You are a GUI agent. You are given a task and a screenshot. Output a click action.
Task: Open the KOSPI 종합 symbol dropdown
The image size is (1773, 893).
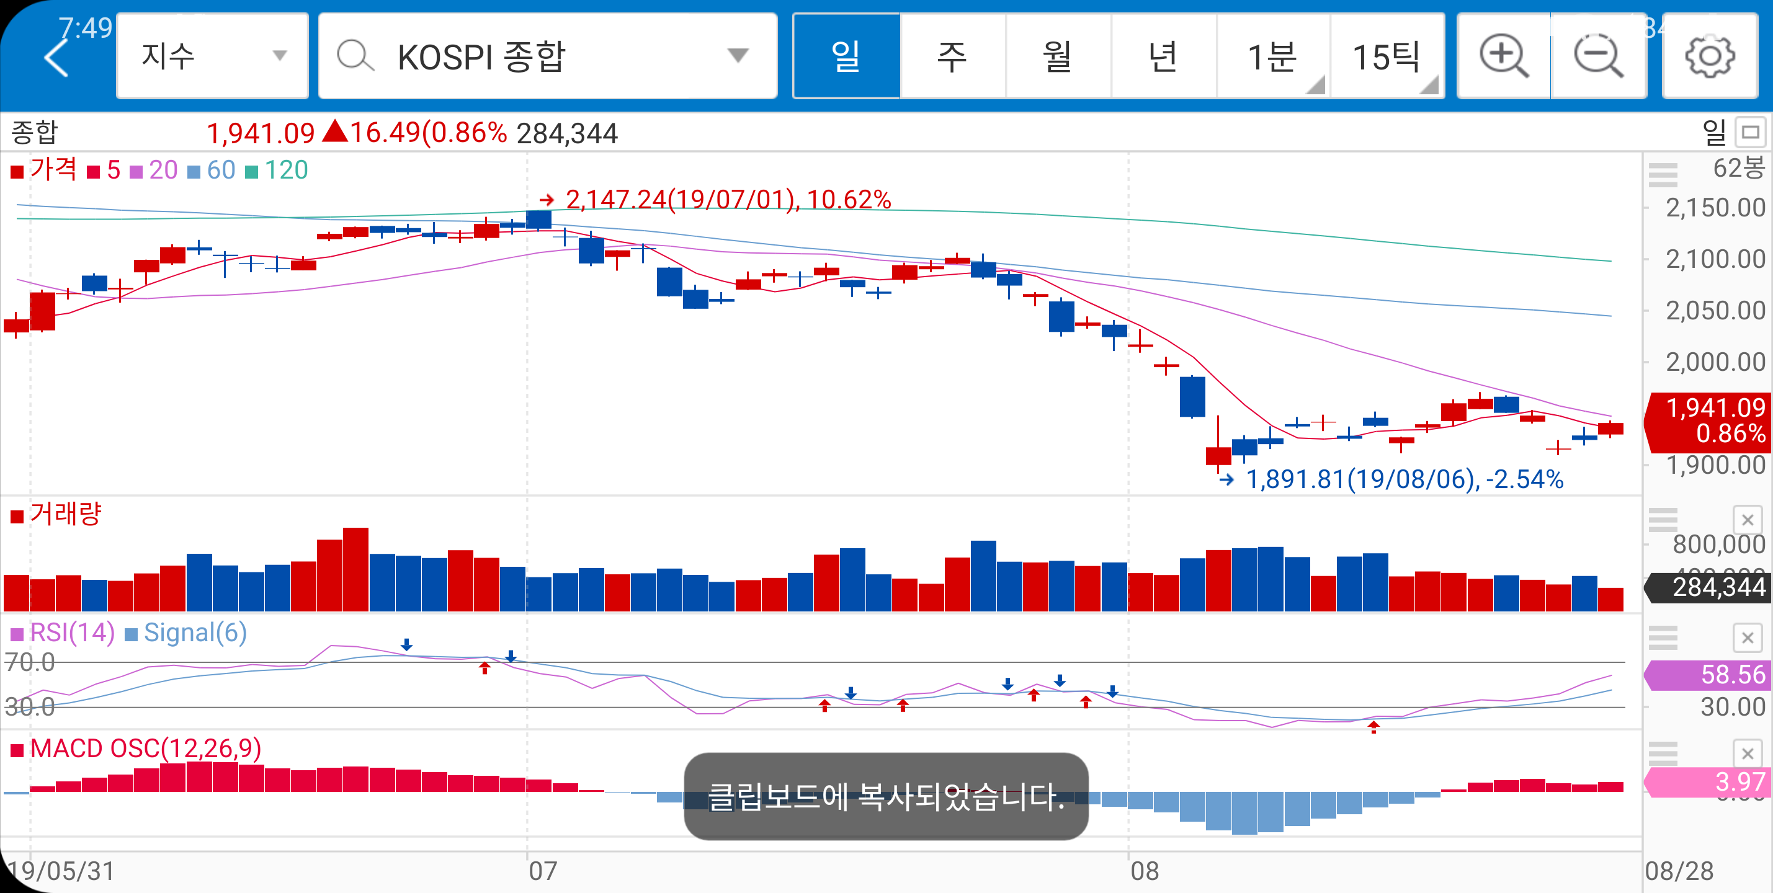coord(738,56)
